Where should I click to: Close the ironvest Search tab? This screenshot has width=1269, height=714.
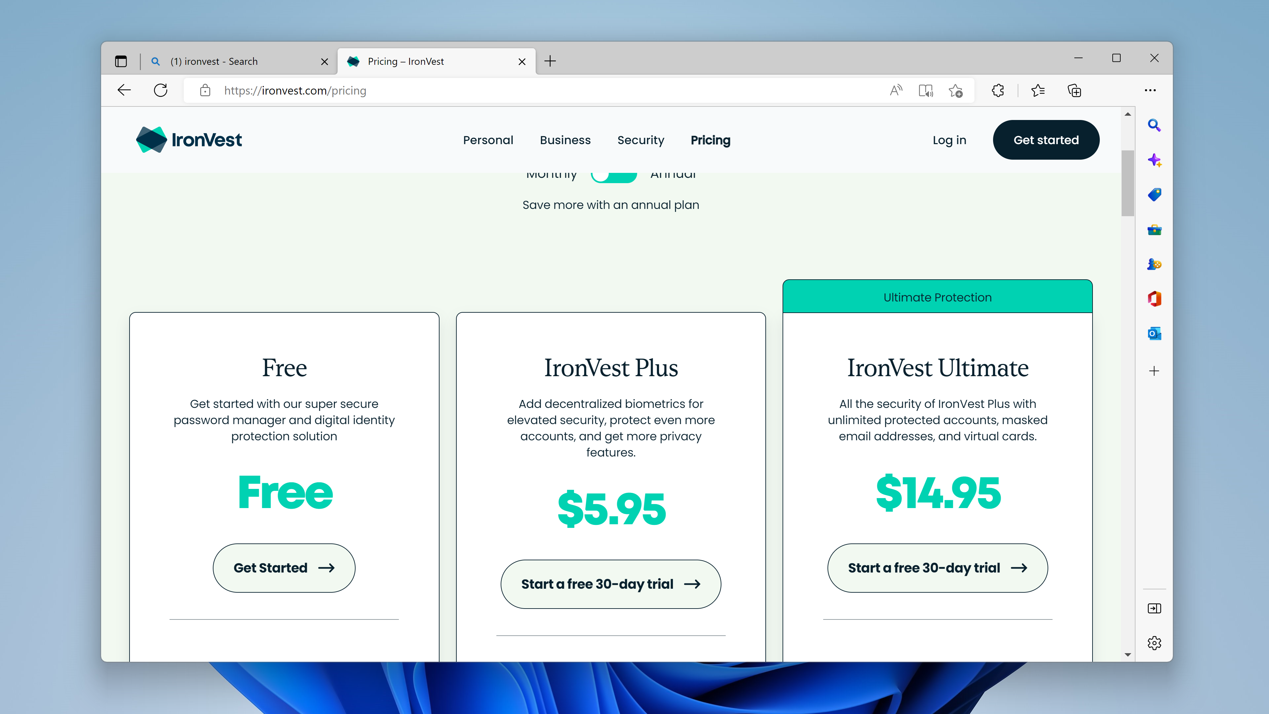325,61
